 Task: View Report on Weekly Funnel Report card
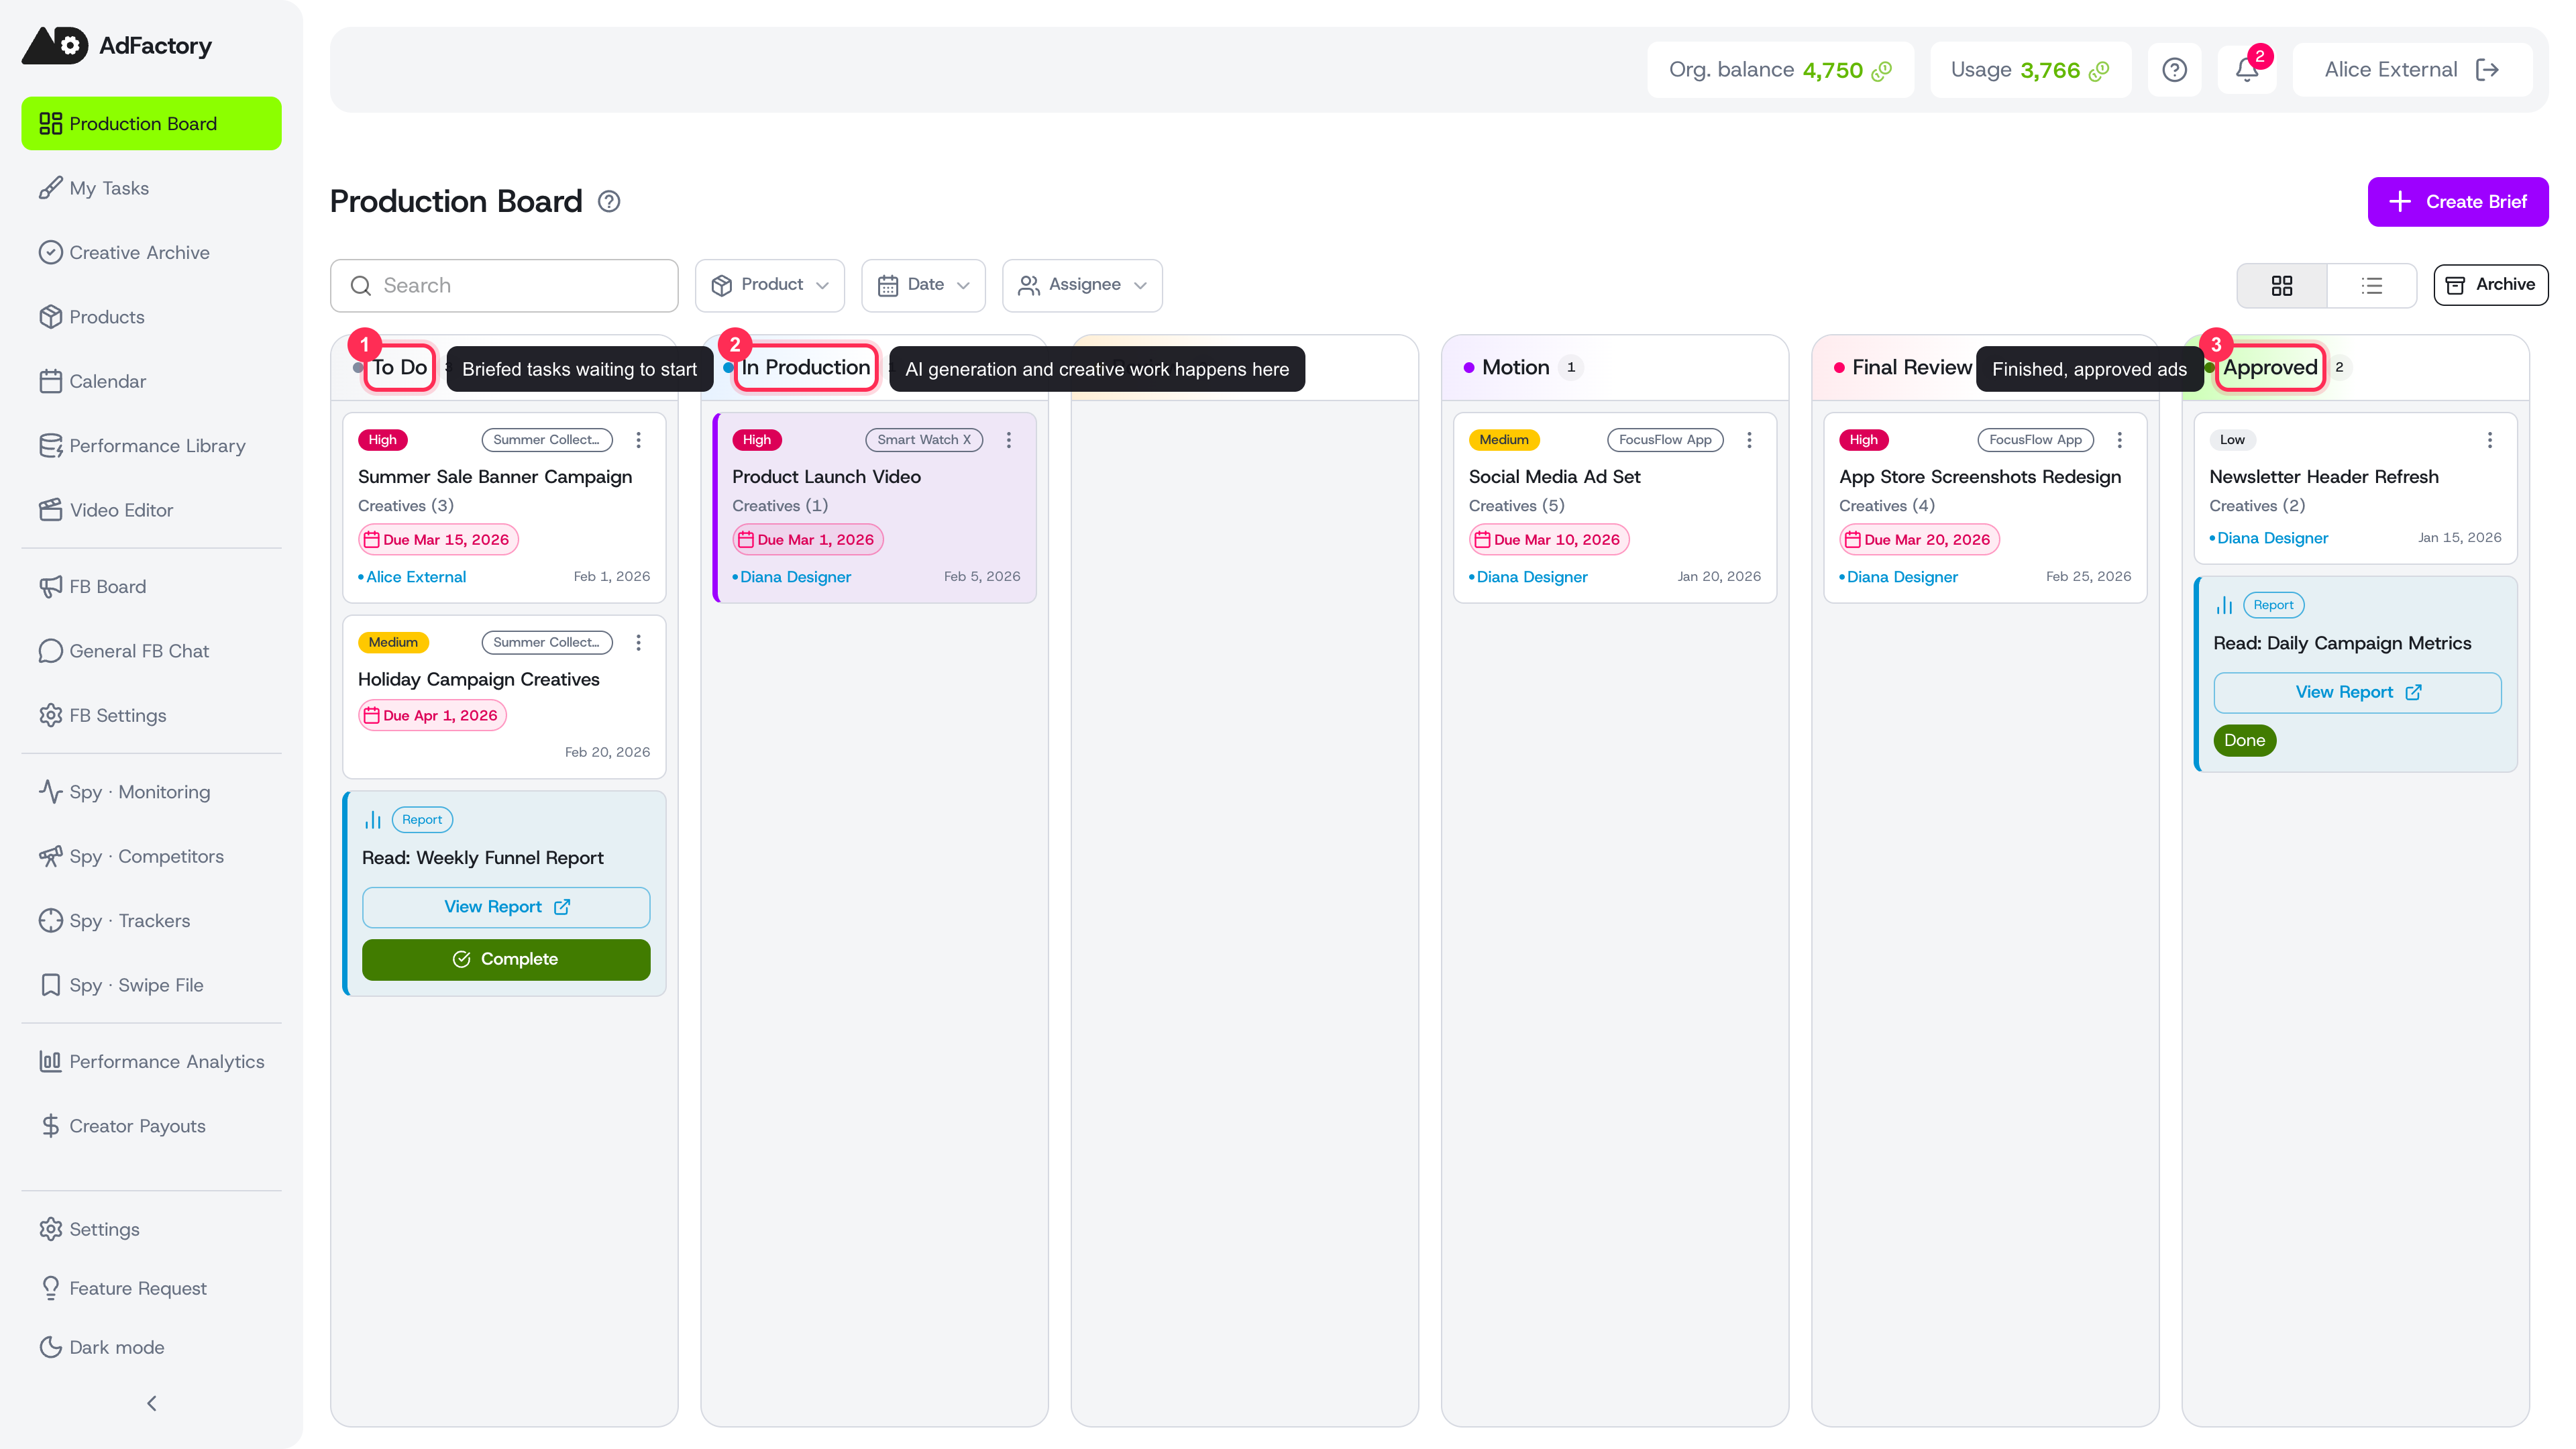[506, 907]
